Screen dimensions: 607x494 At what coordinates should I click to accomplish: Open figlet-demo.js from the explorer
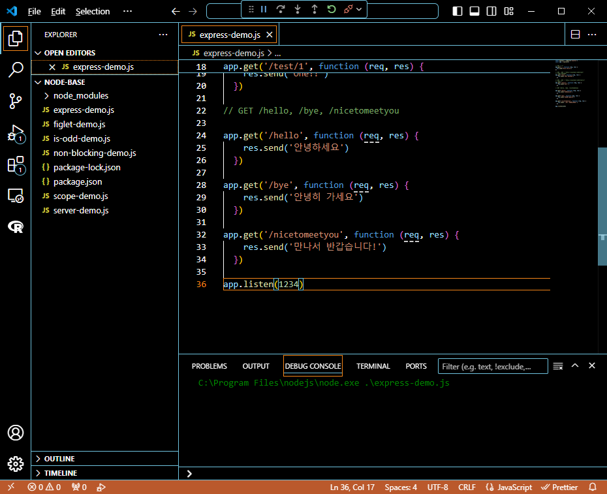(104, 124)
